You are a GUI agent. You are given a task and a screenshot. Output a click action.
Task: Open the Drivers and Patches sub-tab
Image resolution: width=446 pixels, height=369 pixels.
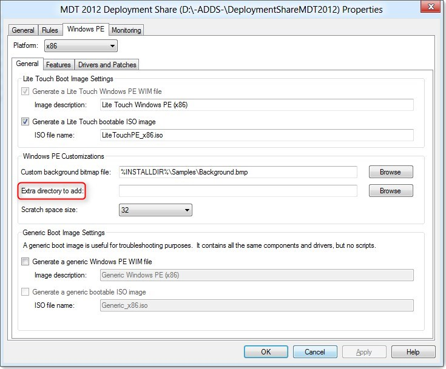pyautogui.click(x=107, y=65)
